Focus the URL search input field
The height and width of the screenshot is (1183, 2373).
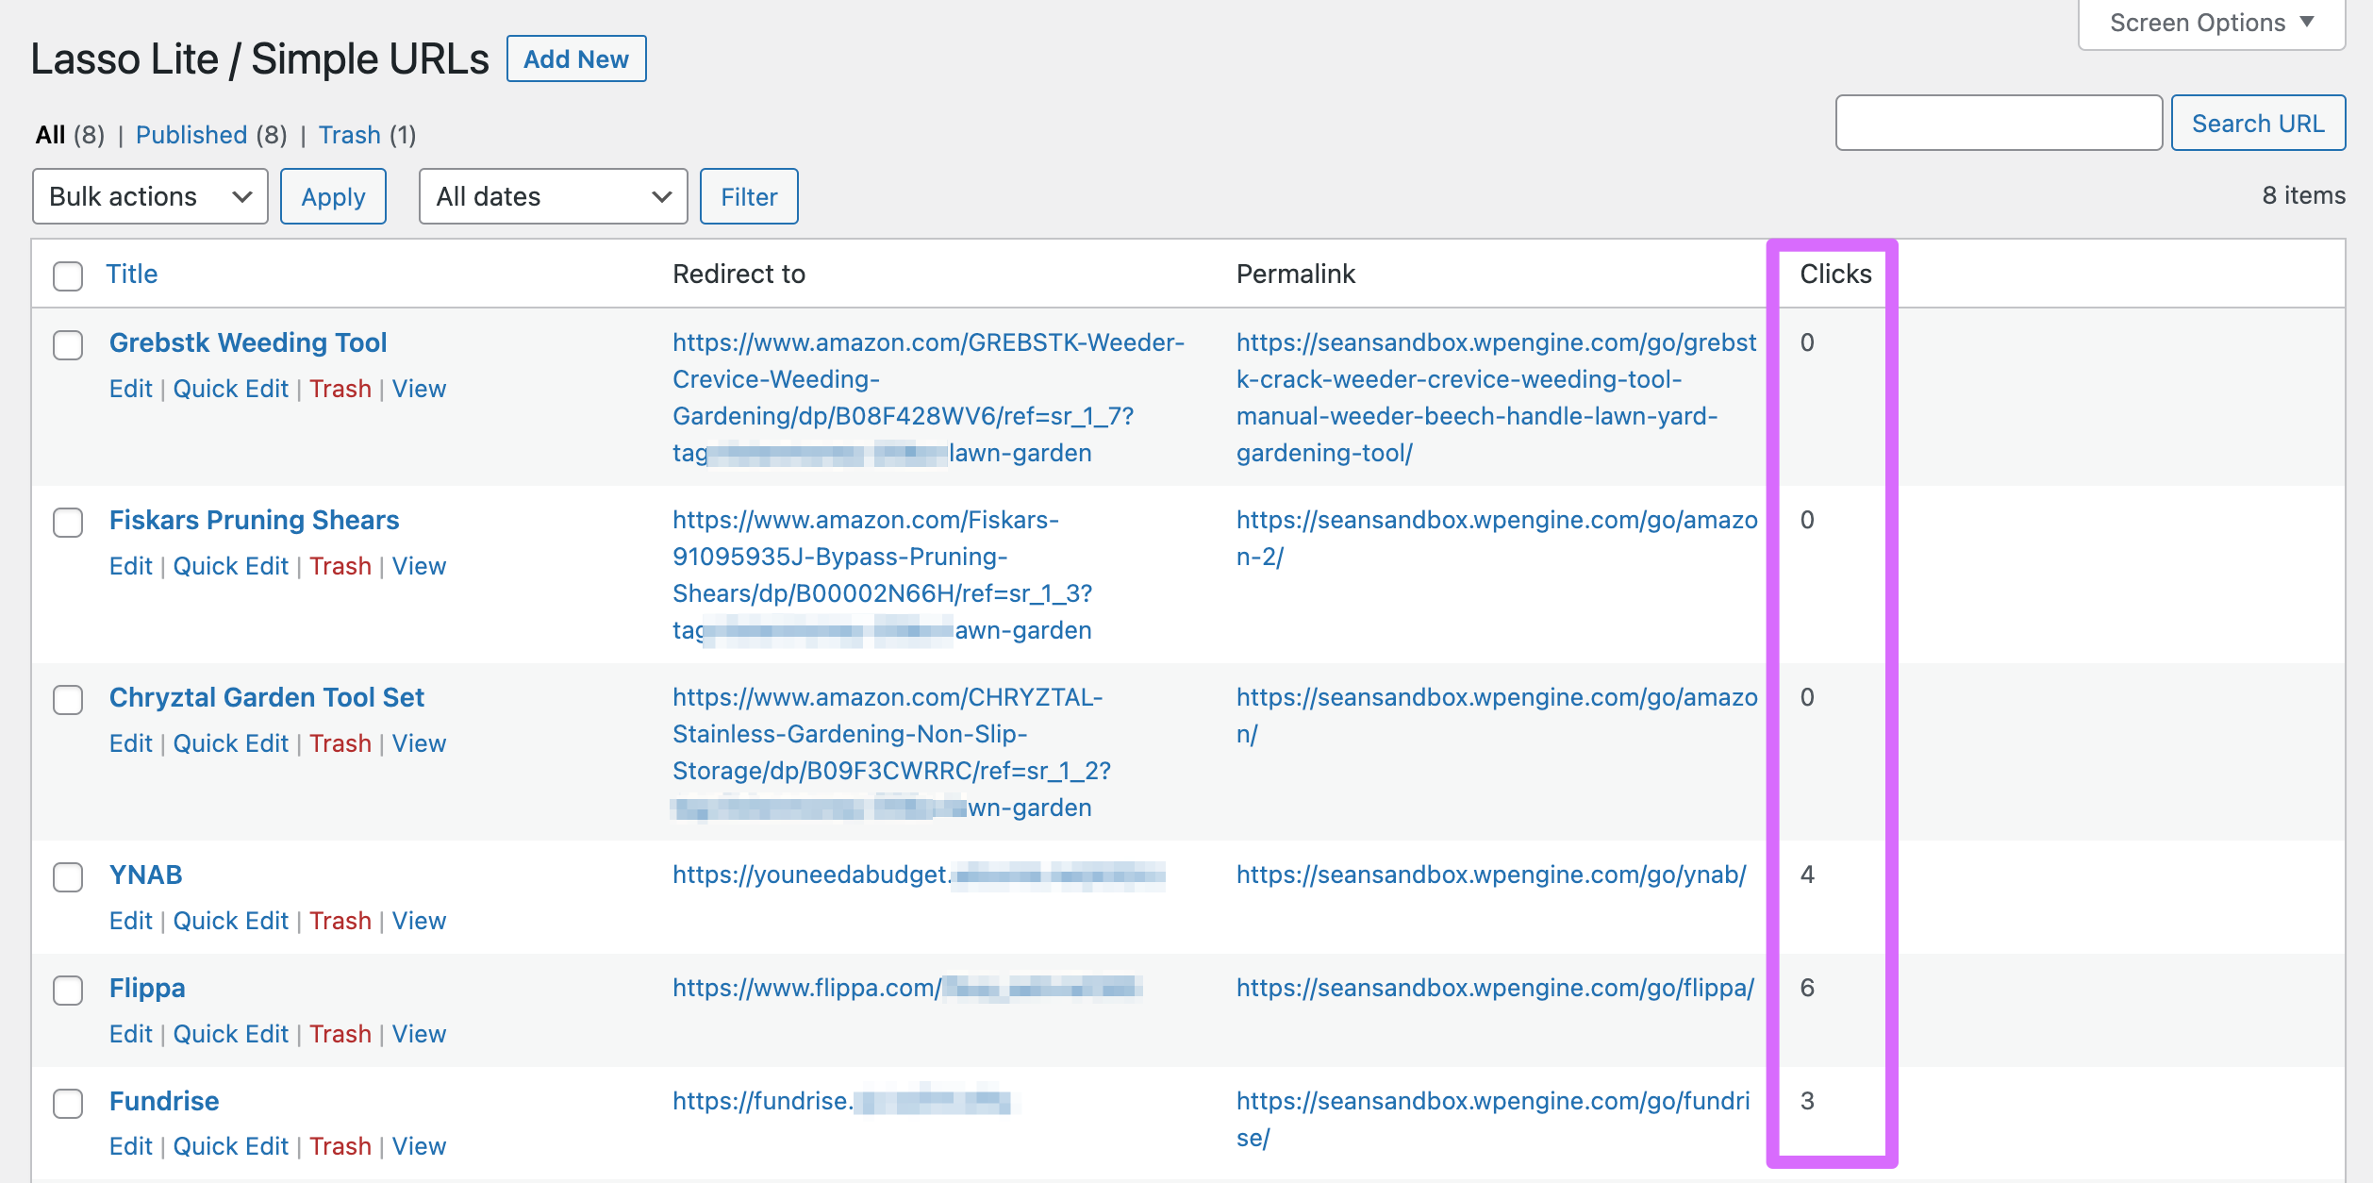(x=1999, y=123)
